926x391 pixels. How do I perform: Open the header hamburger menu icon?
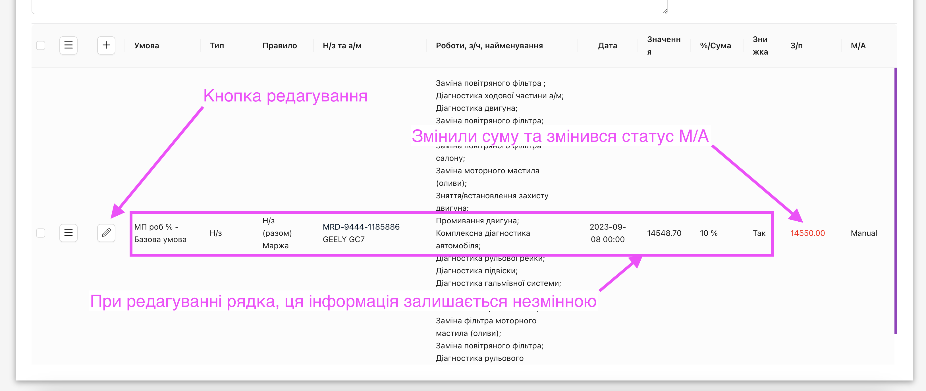68,45
